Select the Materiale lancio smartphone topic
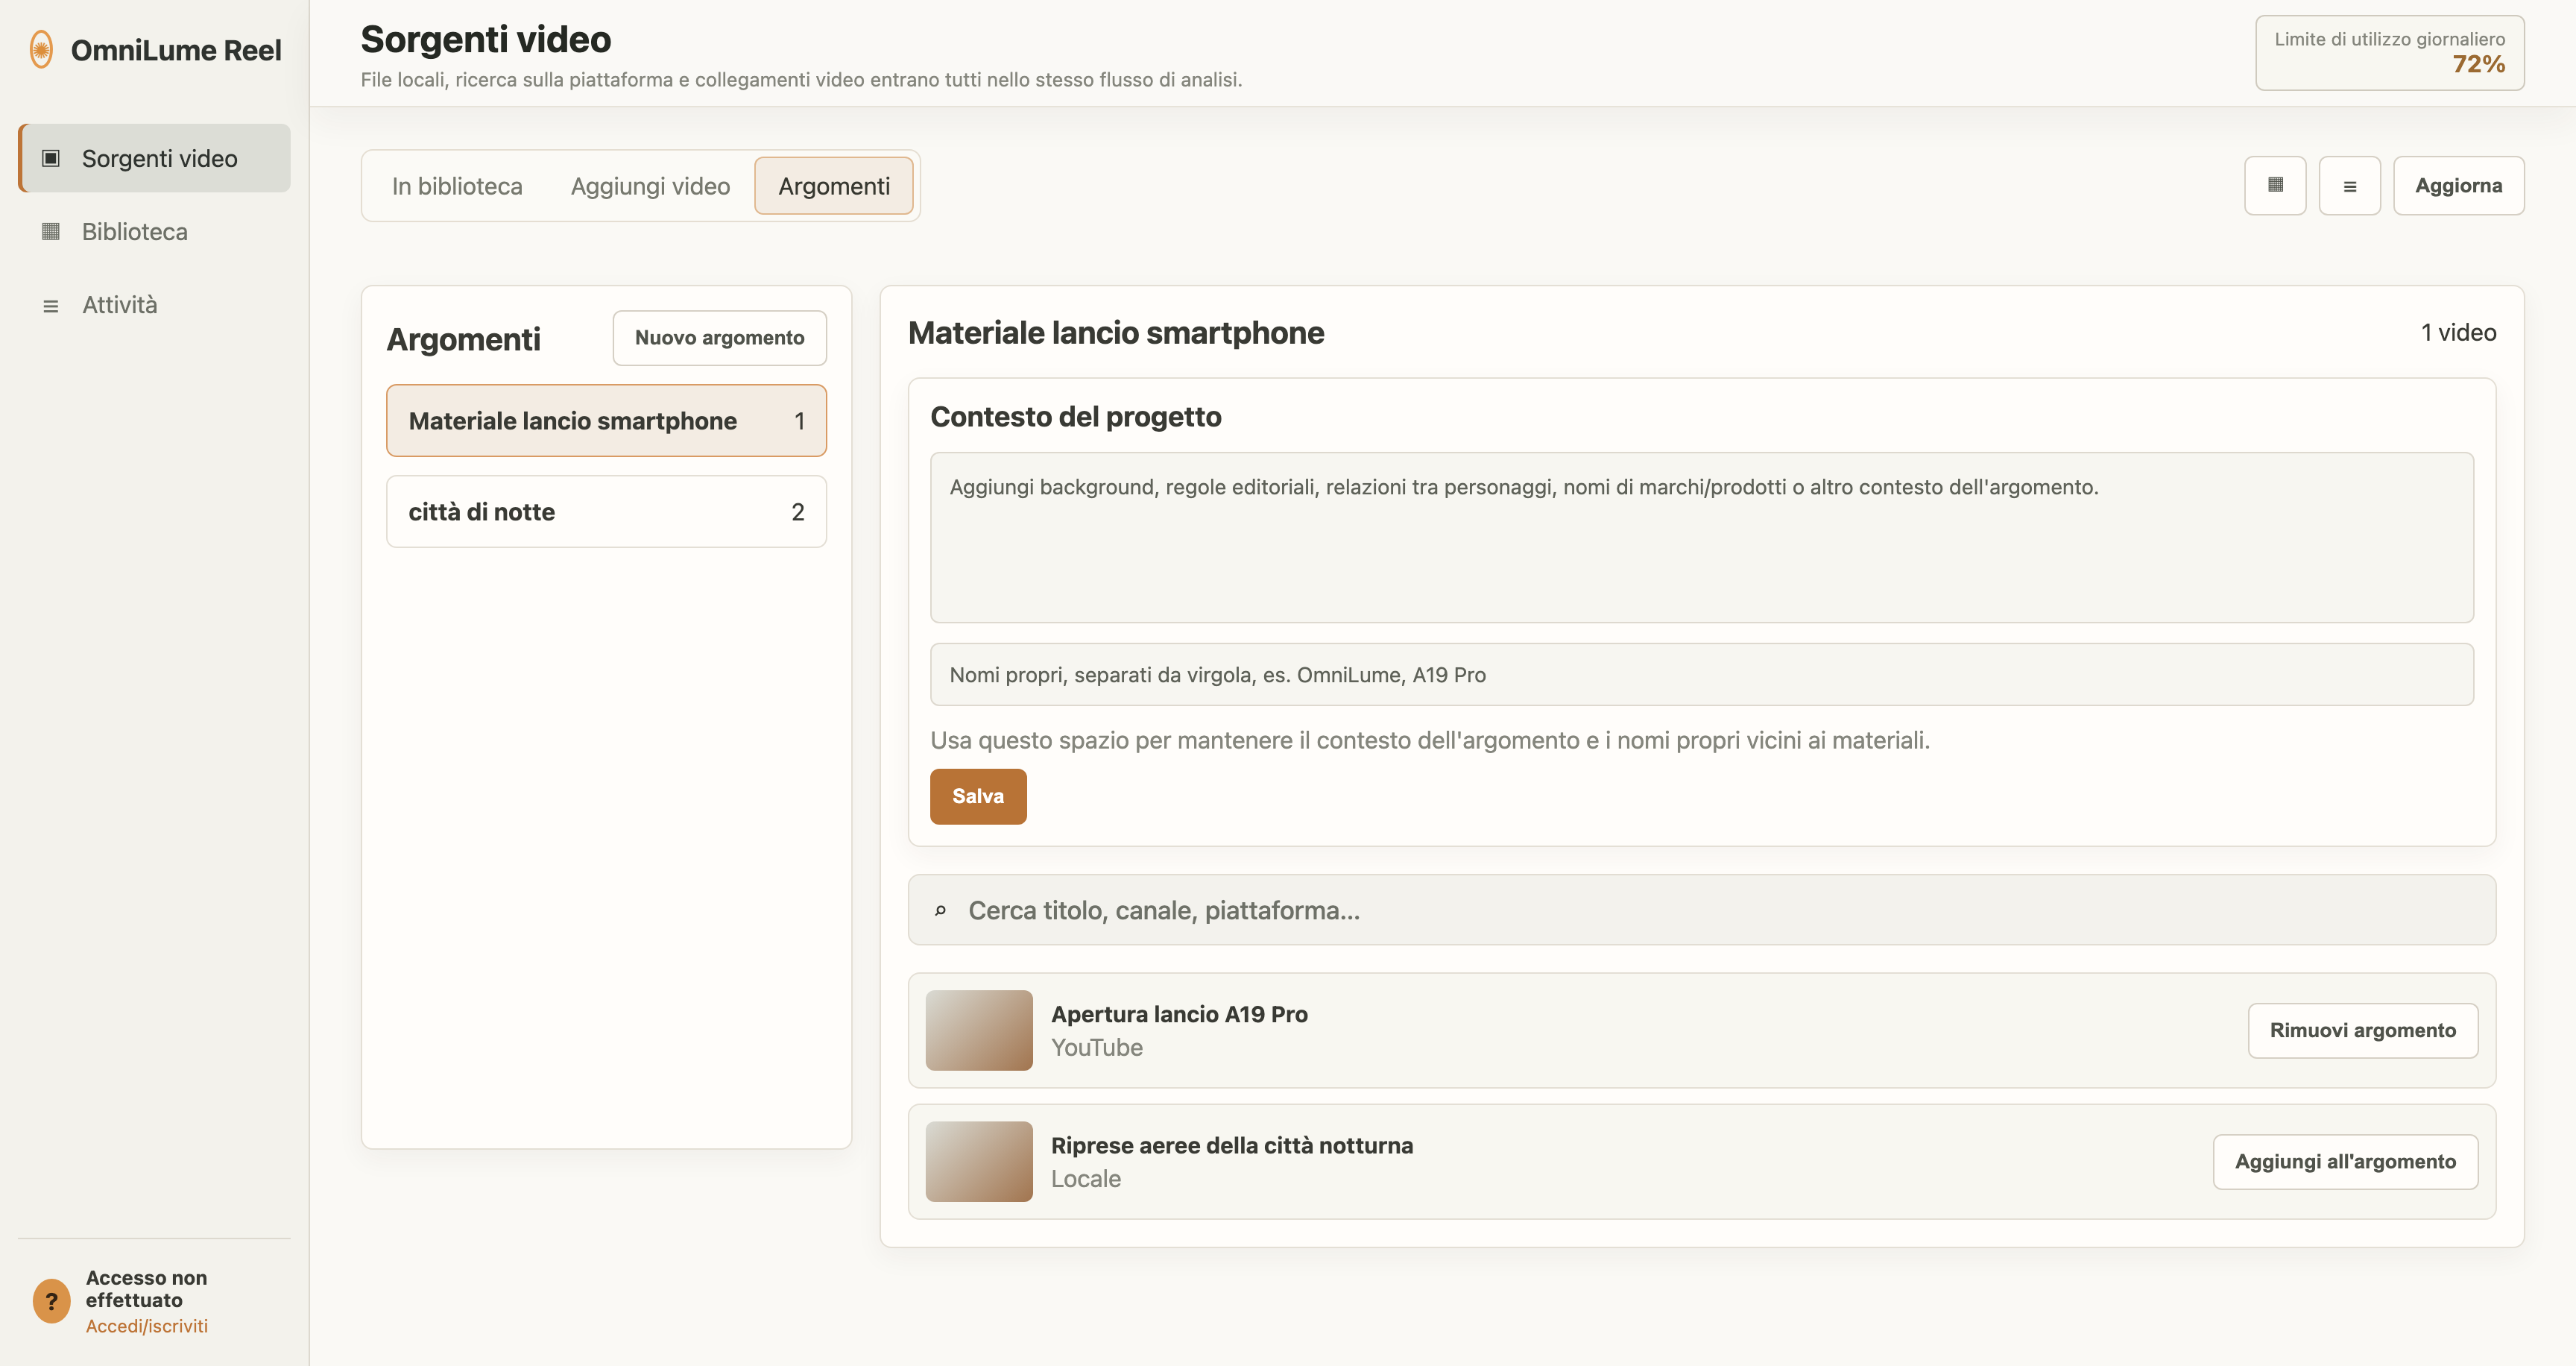The image size is (2576, 1366). [606, 421]
